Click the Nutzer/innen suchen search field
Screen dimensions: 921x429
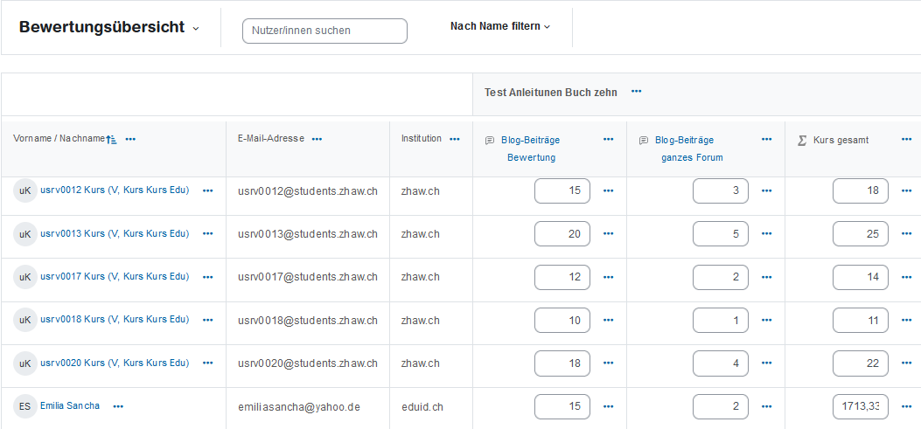(324, 31)
